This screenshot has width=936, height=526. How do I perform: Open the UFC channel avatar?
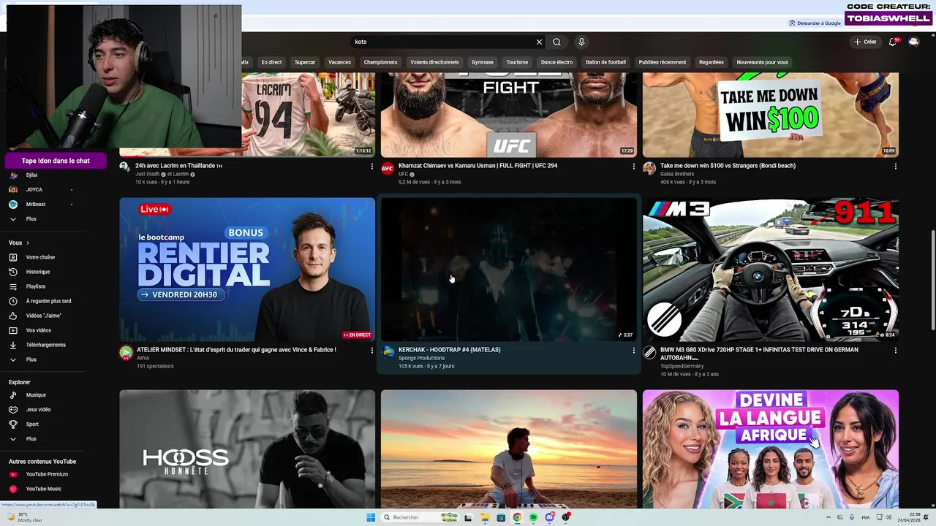[388, 169]
